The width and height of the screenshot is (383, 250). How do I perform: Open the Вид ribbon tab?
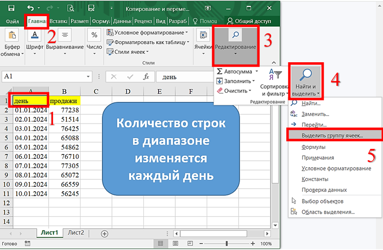pyautogui.click(x=161, y=21)
